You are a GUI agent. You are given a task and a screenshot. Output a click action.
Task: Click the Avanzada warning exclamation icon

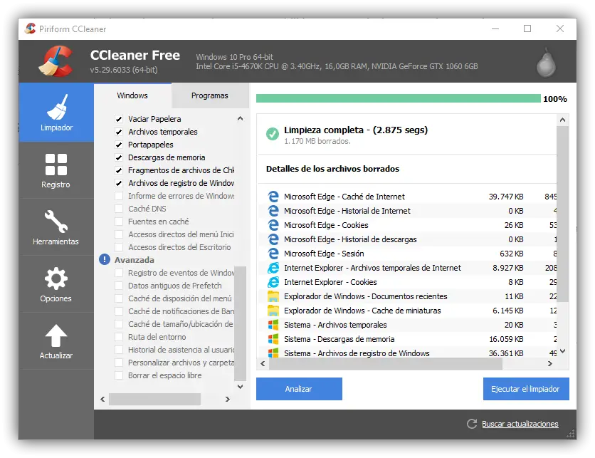[105, 259]
